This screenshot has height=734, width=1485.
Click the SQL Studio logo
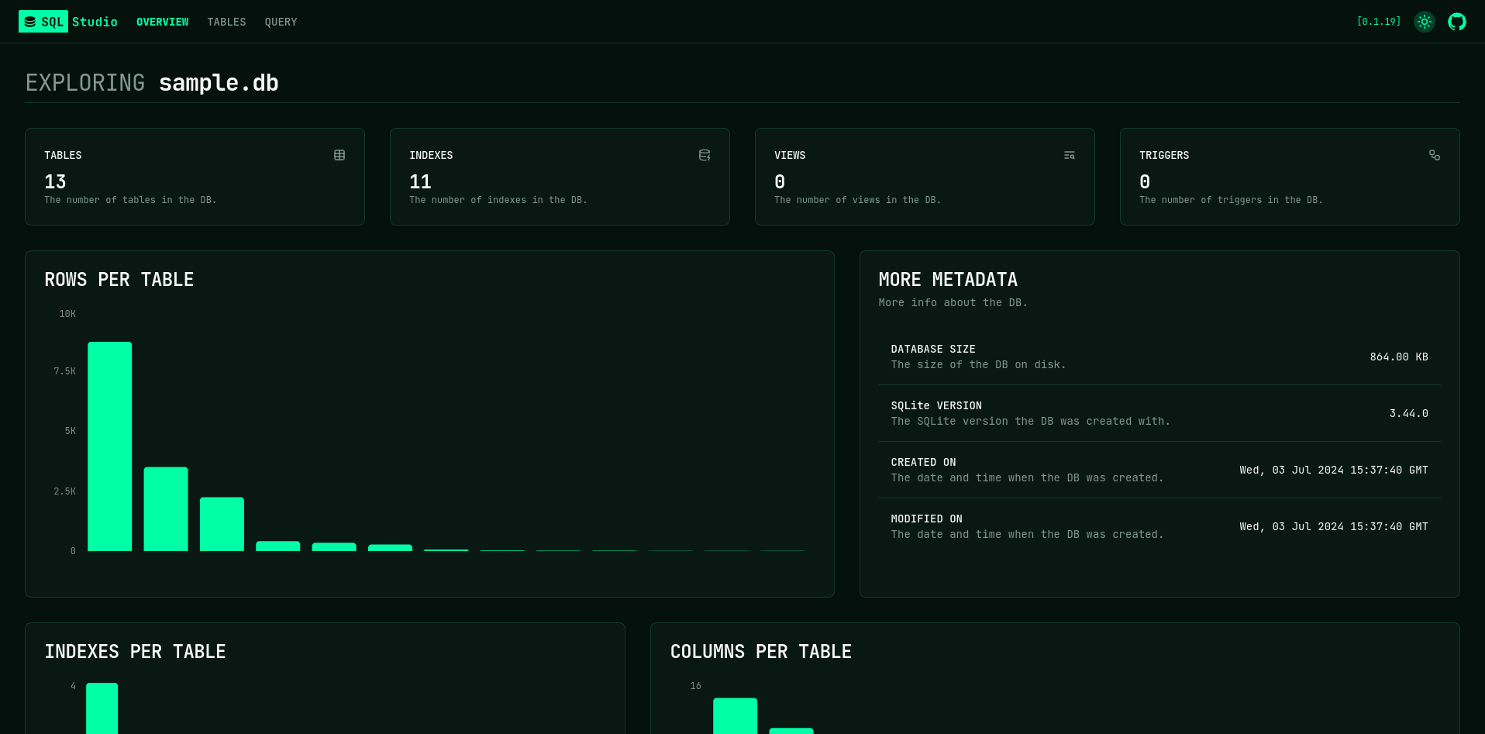coord(68,22)
